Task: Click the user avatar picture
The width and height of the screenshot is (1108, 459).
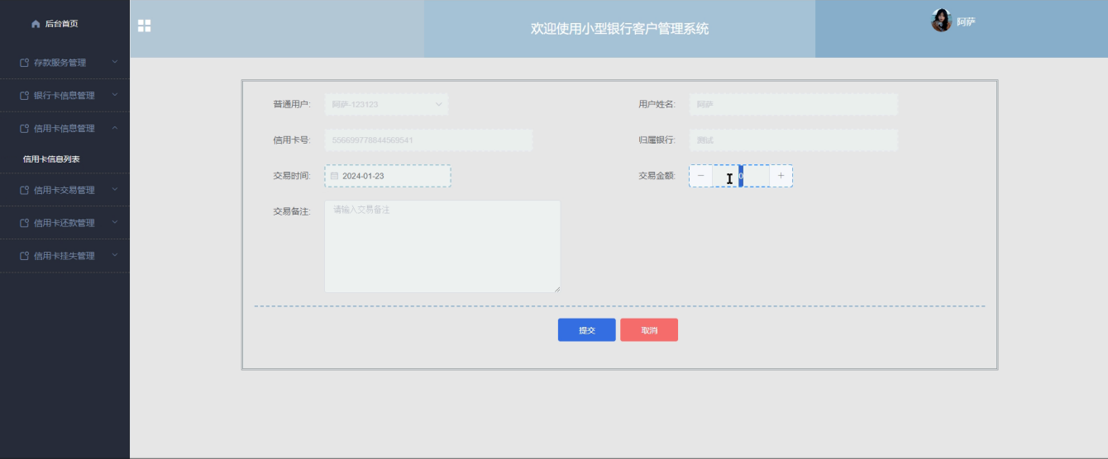Action: tap(941, 21)
